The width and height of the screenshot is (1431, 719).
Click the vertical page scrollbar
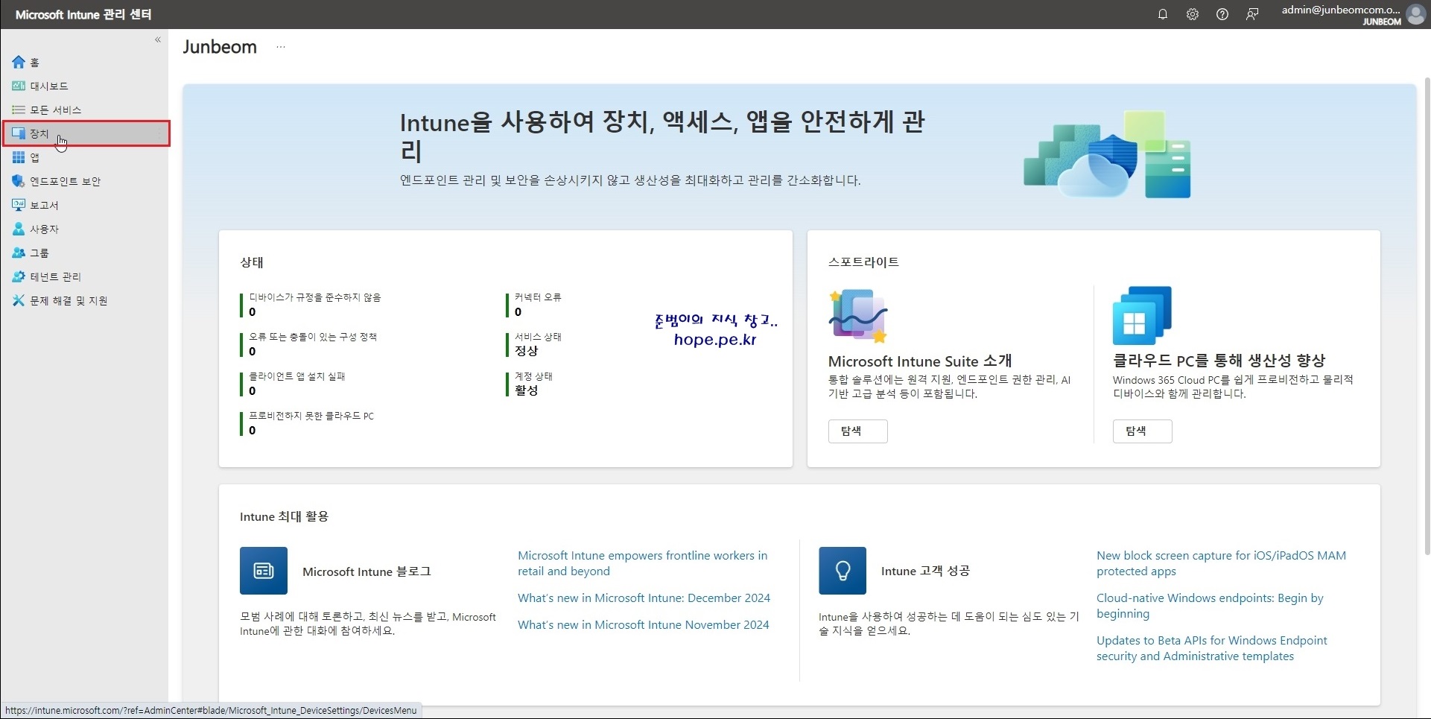pyautogui.click(x=1427, y=316)
